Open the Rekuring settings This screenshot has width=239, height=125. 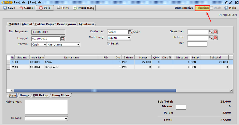(202, 8)
